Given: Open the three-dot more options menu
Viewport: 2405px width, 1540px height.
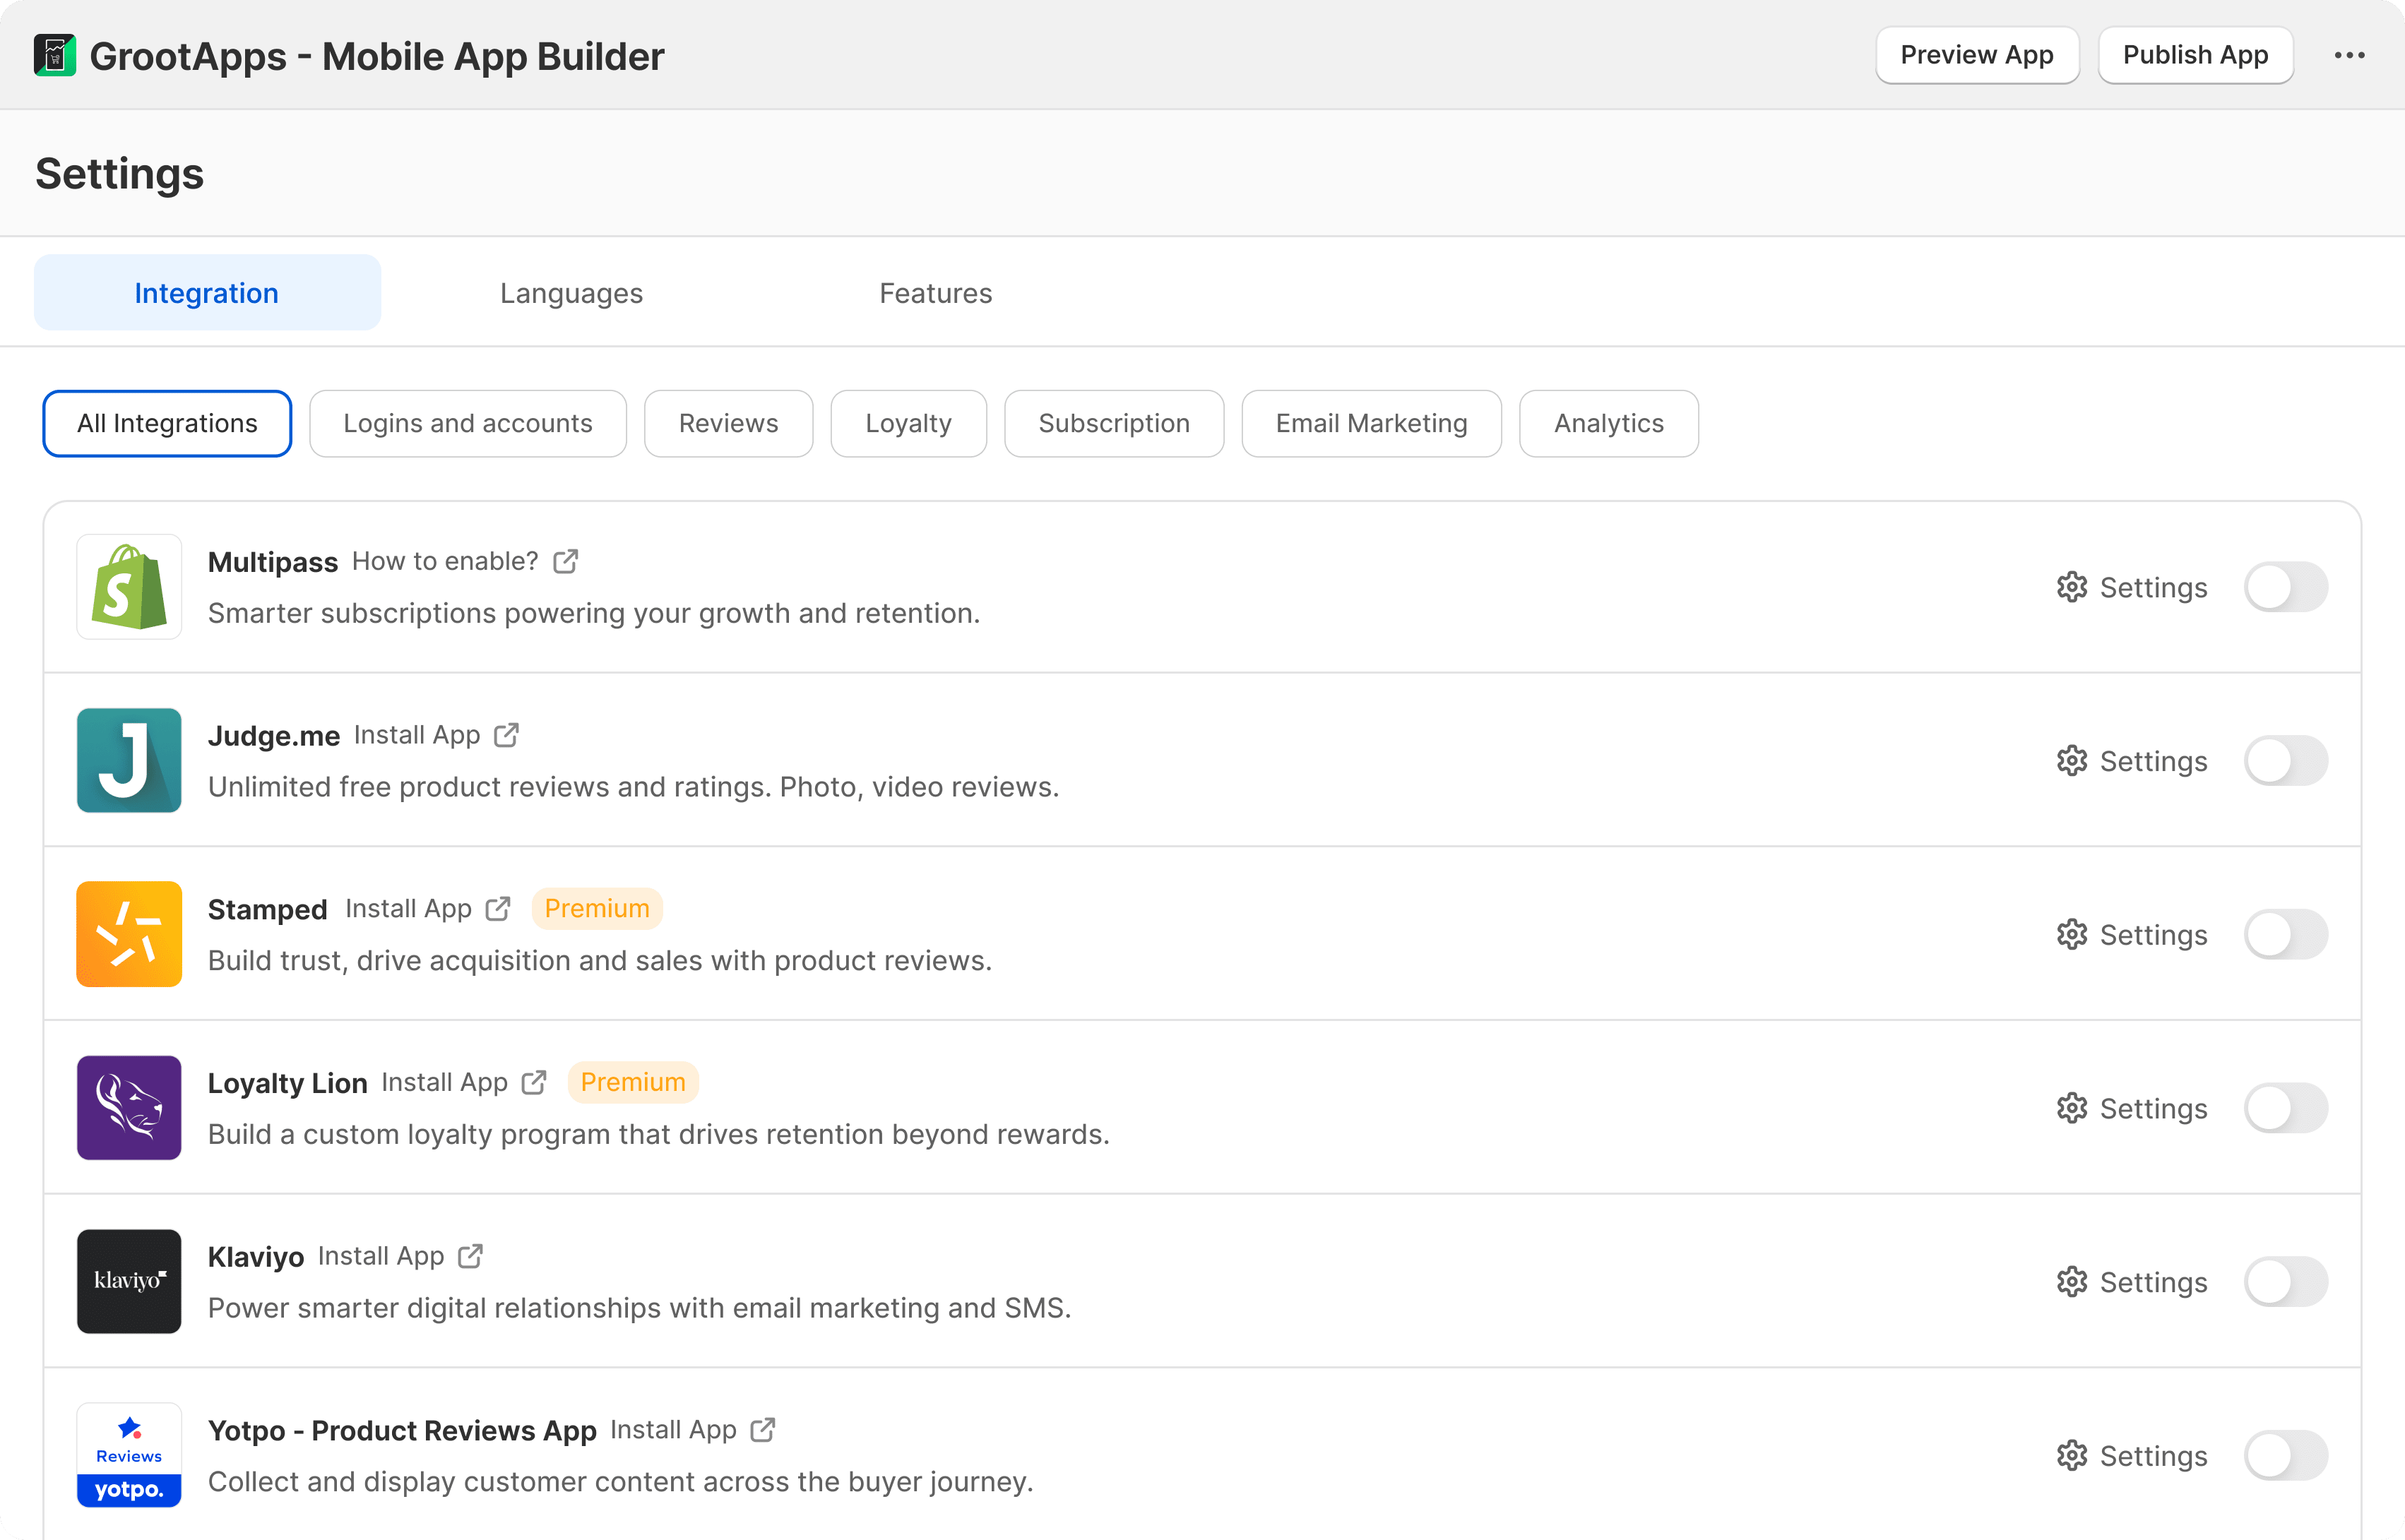Looking at the screenshot, I should coord(2349,55).
